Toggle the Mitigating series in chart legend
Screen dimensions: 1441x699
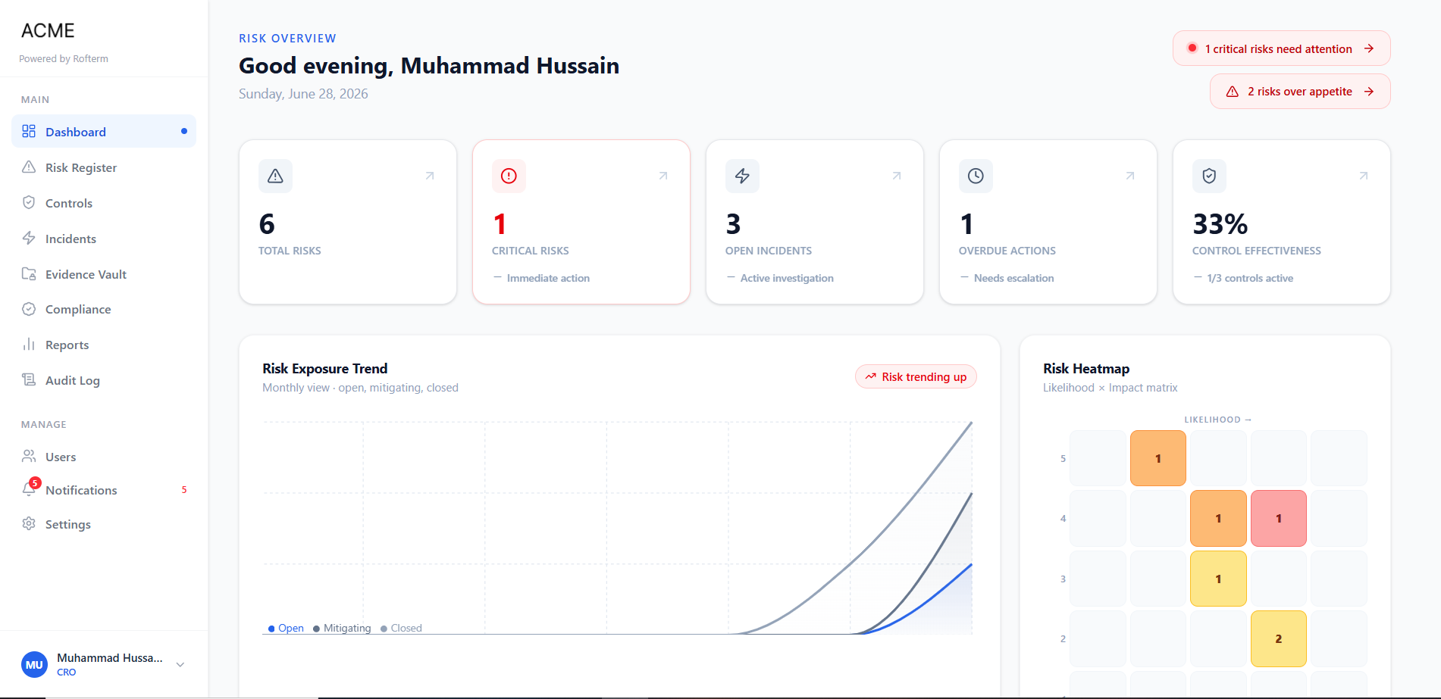point(342,628)
